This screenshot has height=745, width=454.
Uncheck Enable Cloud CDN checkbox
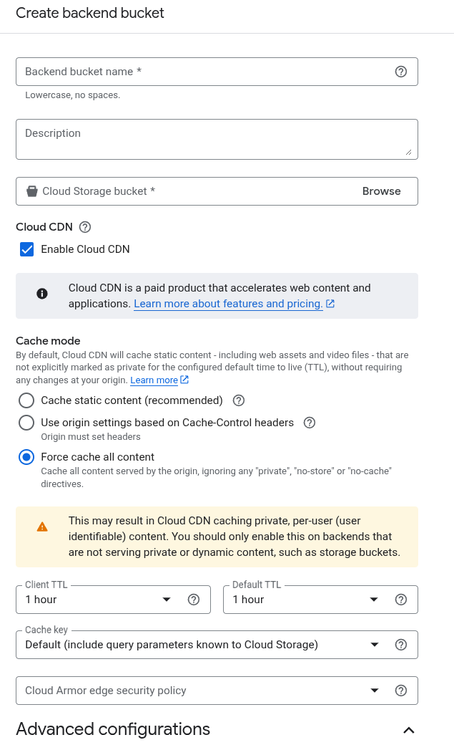(27, 249)
